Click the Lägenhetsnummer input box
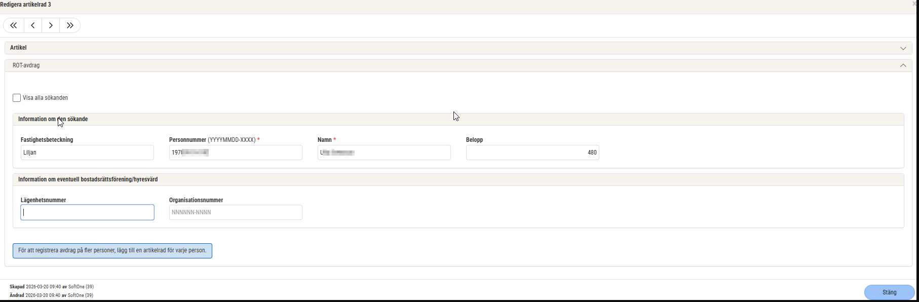The height and width of the screenshot is (302, 919). point(87,212)
